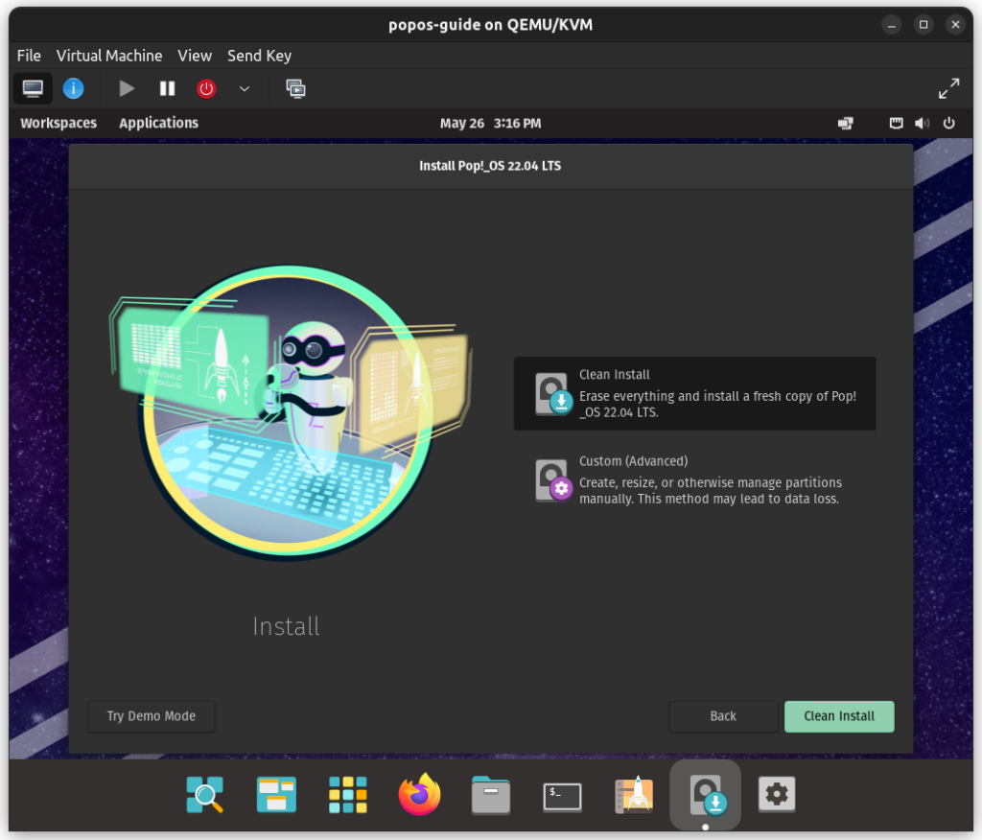This screenshot has height=840, width=982.
Task: Open the File menu
Action: [29, 56]
